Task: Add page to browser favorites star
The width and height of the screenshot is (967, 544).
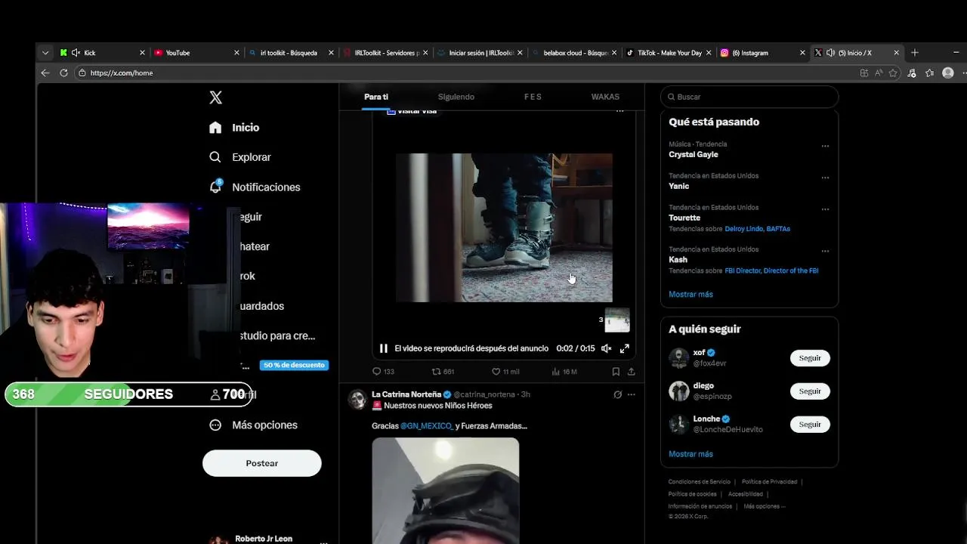Action: pyautogui.click(x=893, y=73)
